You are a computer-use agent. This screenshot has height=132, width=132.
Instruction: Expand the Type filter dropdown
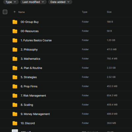click(11, 2)
